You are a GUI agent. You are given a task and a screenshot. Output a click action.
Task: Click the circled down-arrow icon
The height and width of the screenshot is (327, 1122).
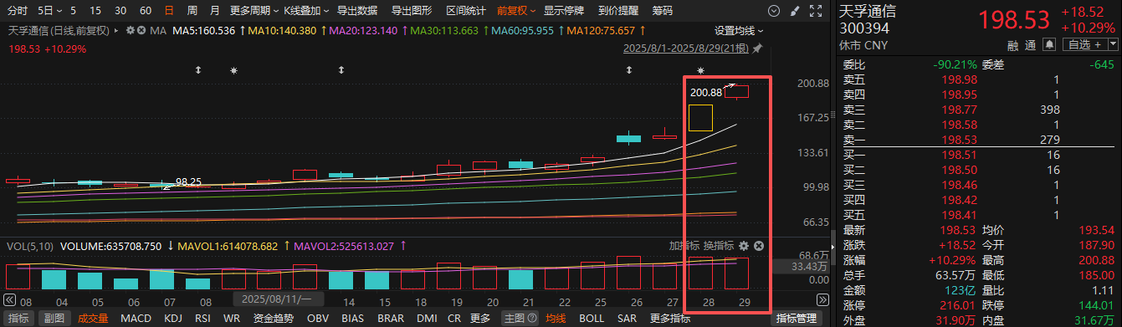point(773,11)
